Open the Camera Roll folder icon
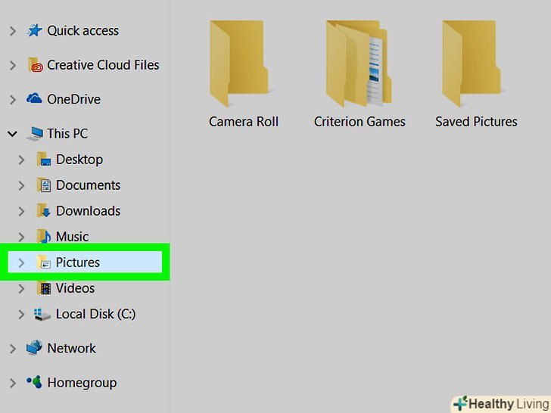Viewport: 551px width, 413px height. [239, 64]
